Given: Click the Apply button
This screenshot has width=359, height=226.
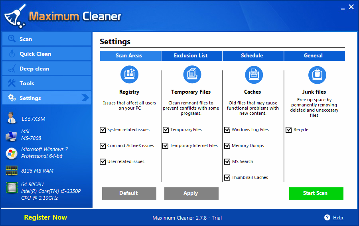Looking at the screenshot, I should pyautogui.click(x=191, y=193).
